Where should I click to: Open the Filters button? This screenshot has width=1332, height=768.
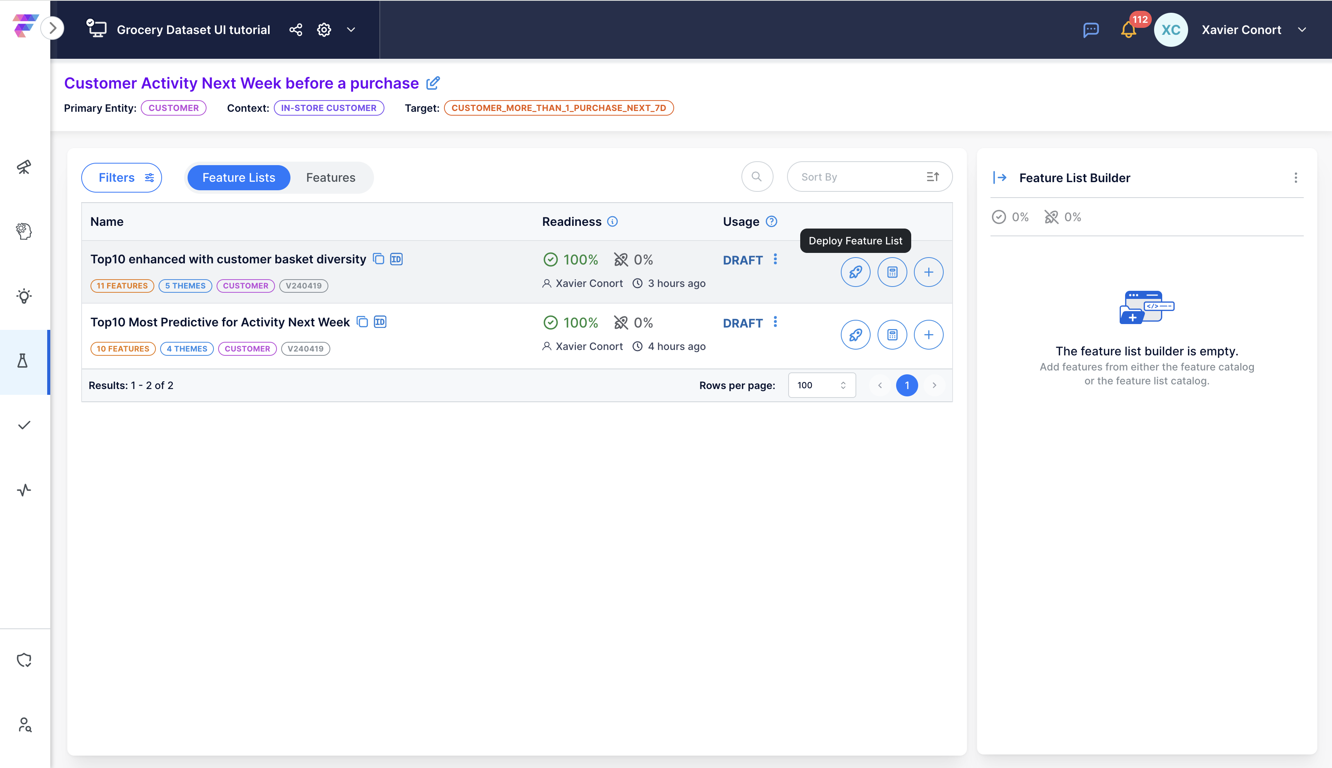click(121, 178)
